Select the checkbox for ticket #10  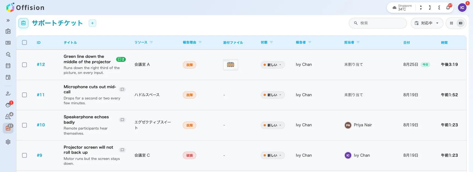coord(24,125)
